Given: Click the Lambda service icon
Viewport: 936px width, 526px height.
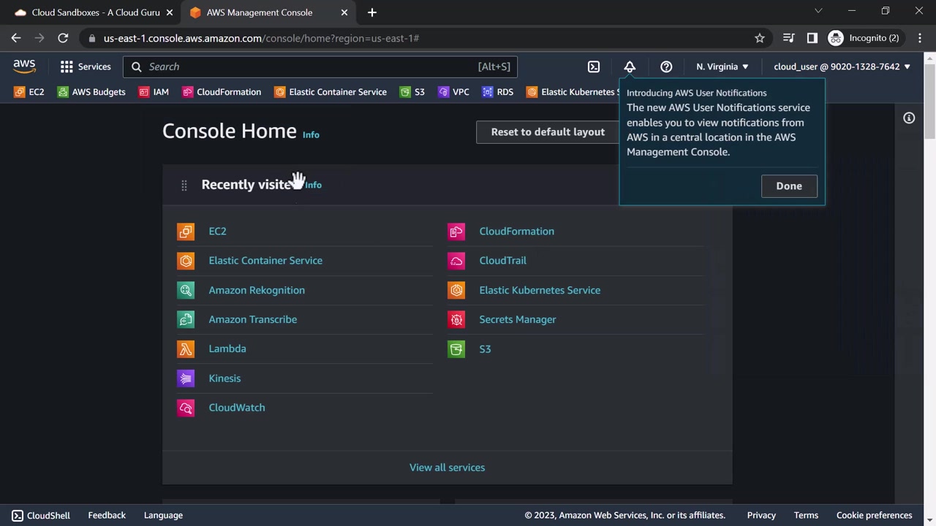Looking at the screenshot, I should [186, 348].
